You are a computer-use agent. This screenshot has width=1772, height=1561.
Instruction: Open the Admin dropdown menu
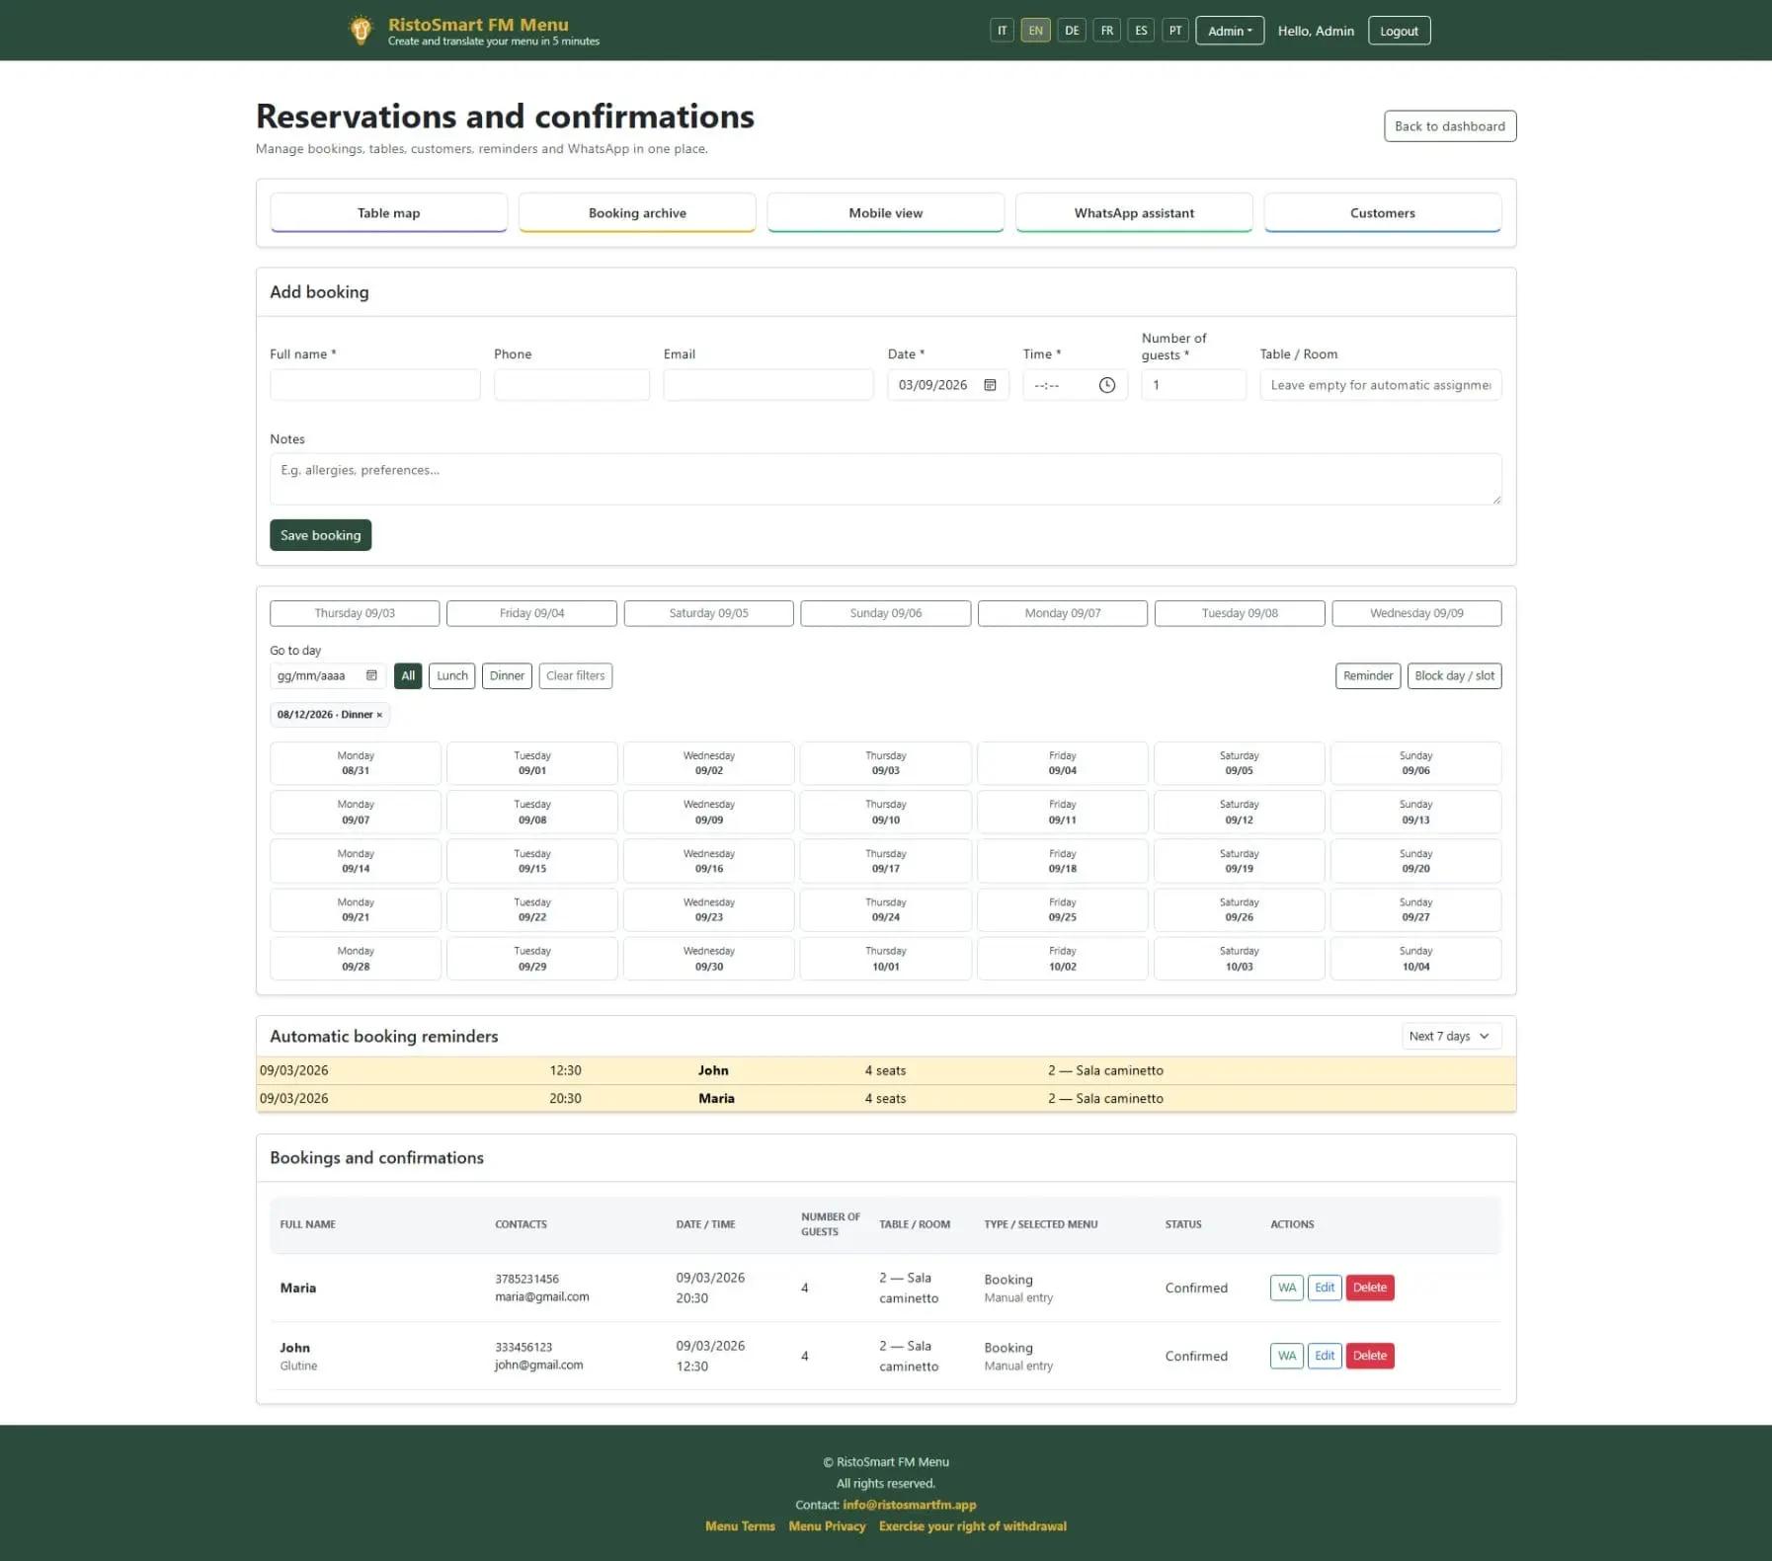click(1230, 31)
